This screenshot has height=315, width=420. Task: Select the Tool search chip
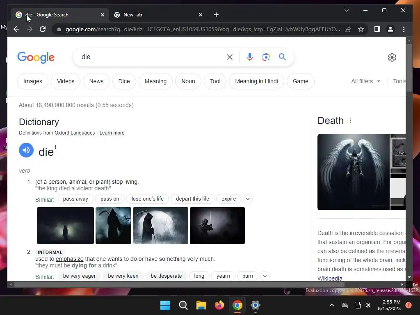[x=215, y=81]
